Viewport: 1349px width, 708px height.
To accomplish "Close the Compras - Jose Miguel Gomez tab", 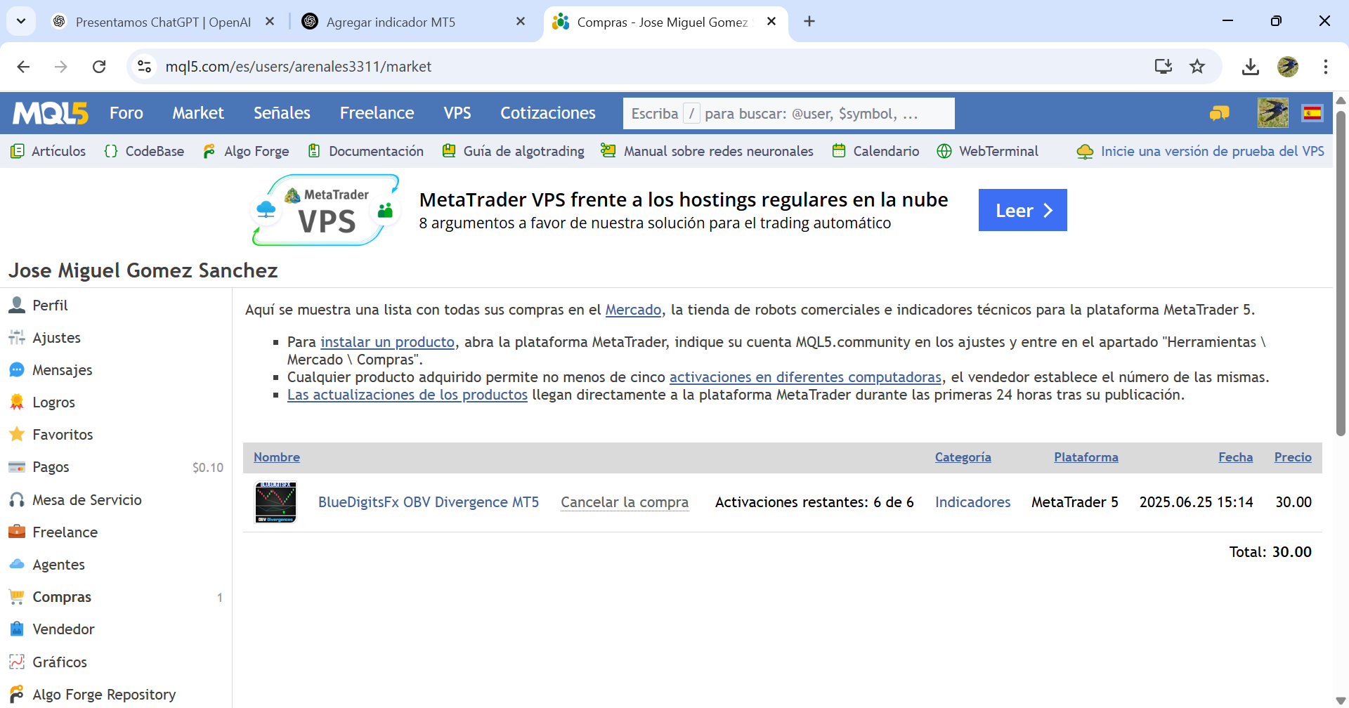I will tap(771, 22).
